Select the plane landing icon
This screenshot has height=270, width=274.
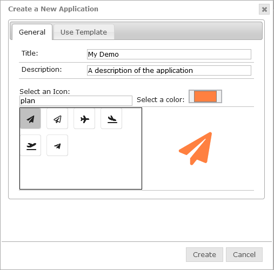tap(111, 119)
